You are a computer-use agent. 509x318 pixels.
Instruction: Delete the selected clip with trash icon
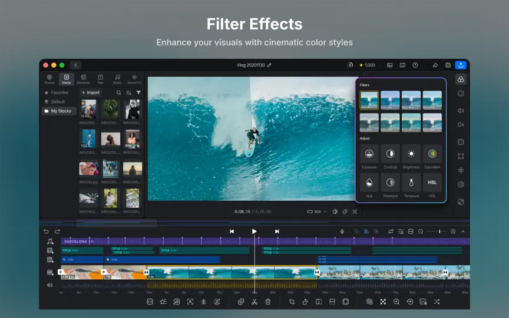268,302
